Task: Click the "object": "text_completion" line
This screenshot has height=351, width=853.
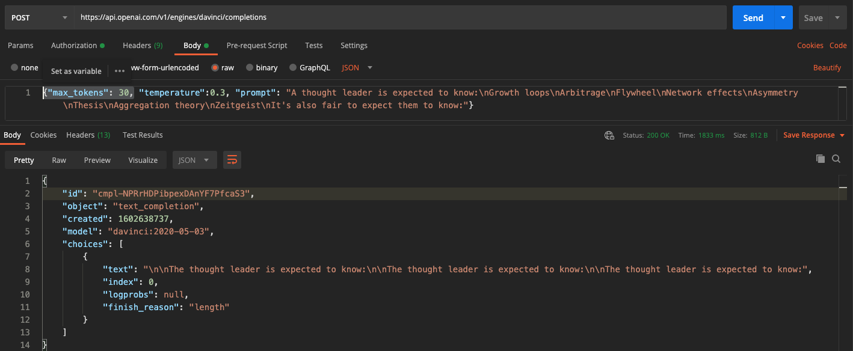Action: [133, 206]
